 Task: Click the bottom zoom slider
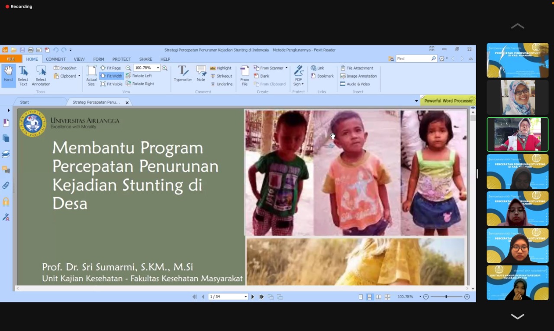click(x=446, y=297)
